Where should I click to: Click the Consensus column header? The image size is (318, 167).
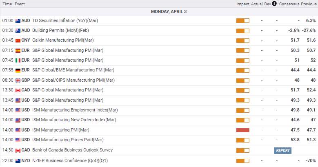coord(289,4)
